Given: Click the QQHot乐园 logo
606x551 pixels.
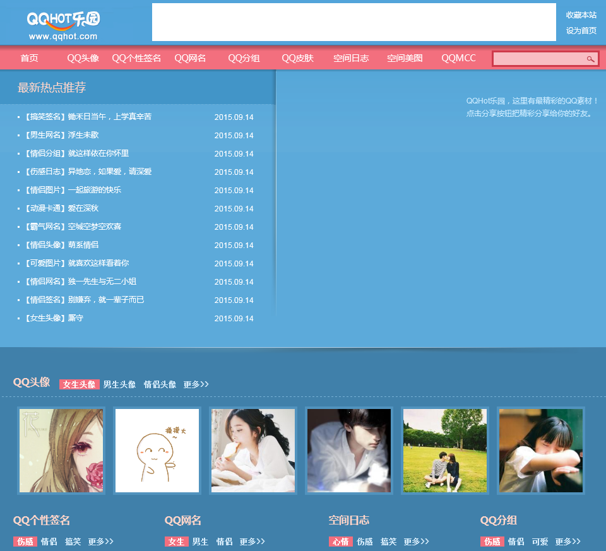Looking at the screenshot, I should tap(63, 25).
